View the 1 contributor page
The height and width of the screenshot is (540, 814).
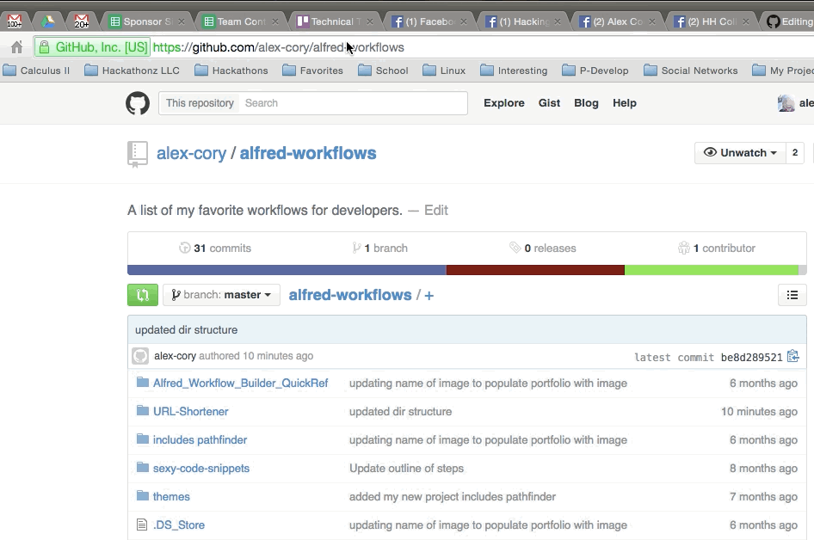(717, 248)
